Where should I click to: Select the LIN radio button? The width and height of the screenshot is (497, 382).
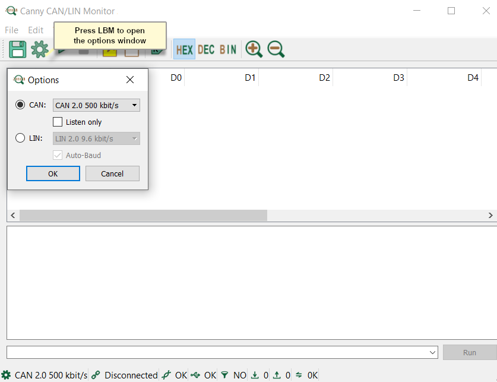tap(20, 138)
